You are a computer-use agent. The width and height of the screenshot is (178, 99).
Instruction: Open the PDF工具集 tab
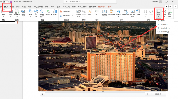click(x=82, y=7)
